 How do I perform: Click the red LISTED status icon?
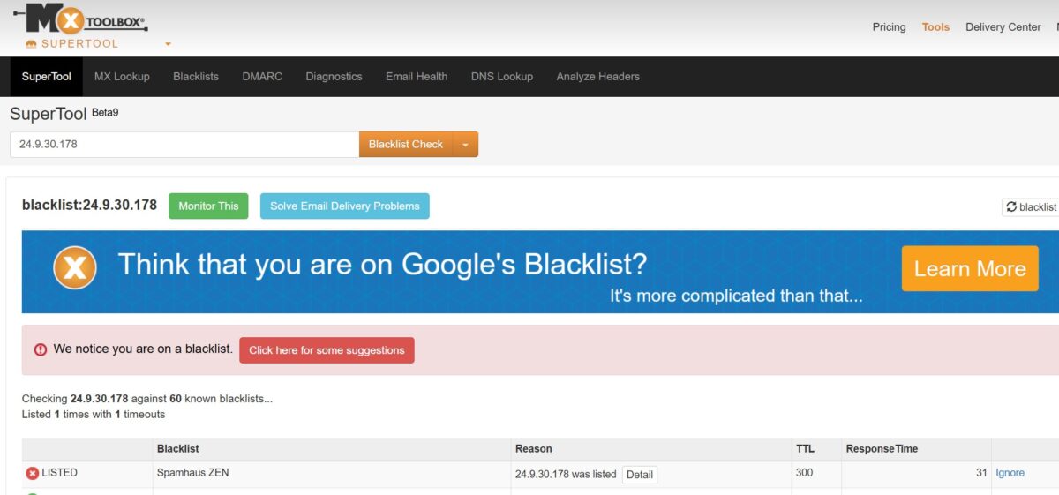(33, 473)
